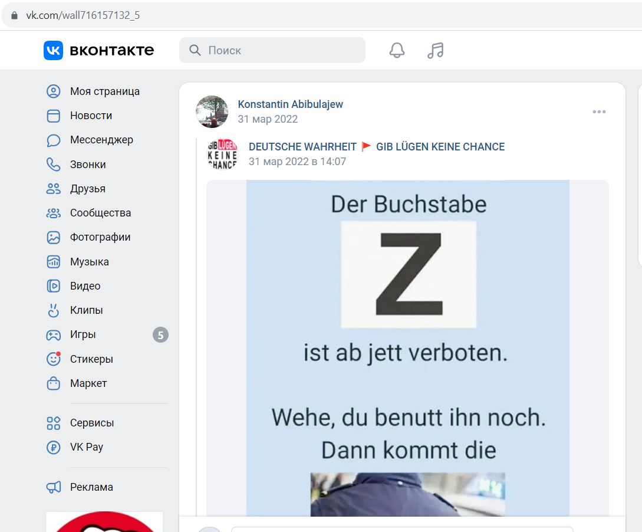This screenshot has width=642, height=532.
Task: Open Маркет section label
Action: (x=88, y=383)
